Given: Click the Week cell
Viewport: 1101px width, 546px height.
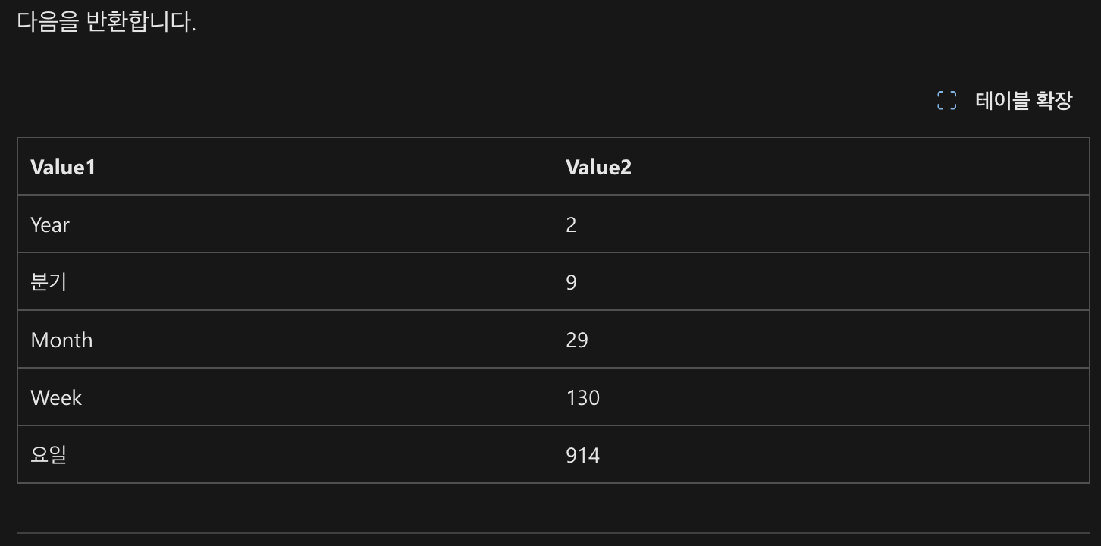Looking at the screenshot, I should [285, 397].
